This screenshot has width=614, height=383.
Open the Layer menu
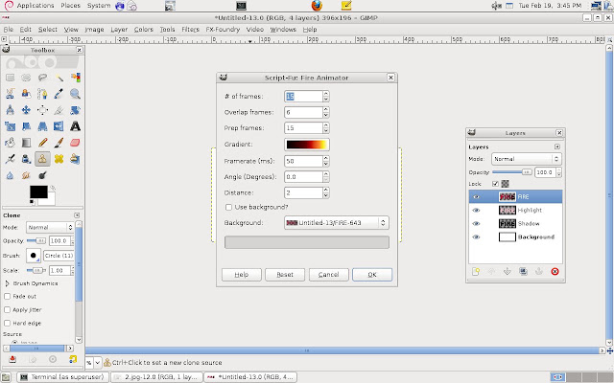point(119,30)
